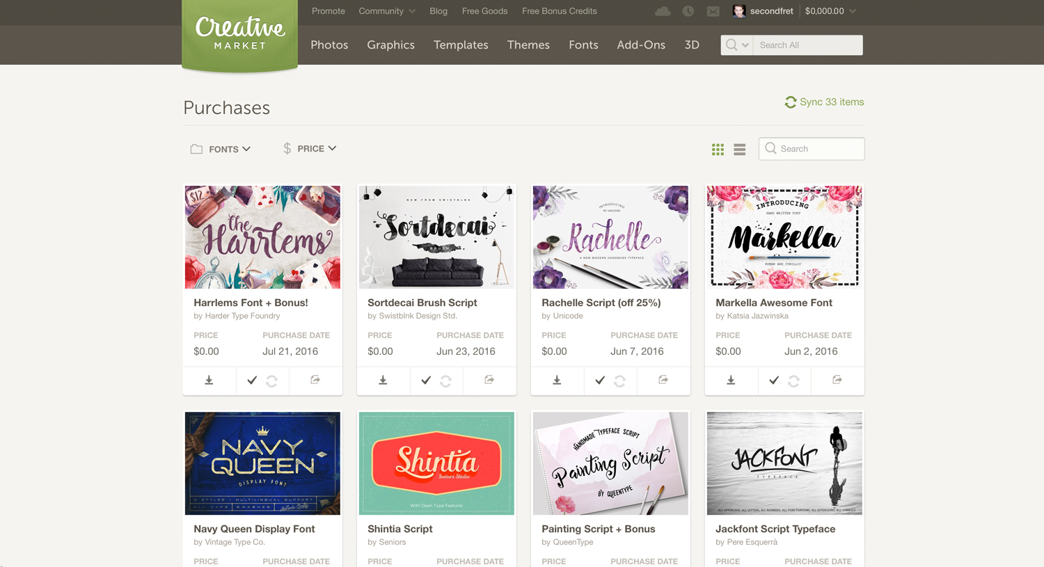Switch to list view layout
This screenshot has height=567, width=1044.
(x=739, y=150)
